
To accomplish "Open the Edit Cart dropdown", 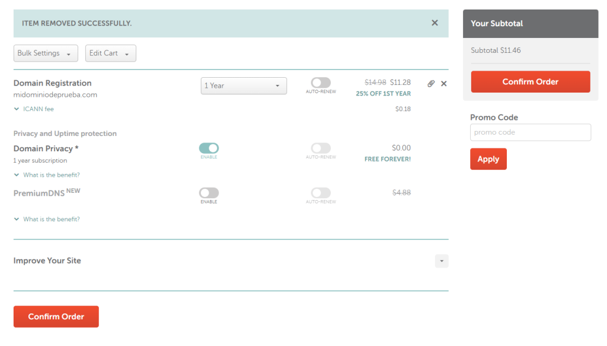I will [x=111, y=53].
